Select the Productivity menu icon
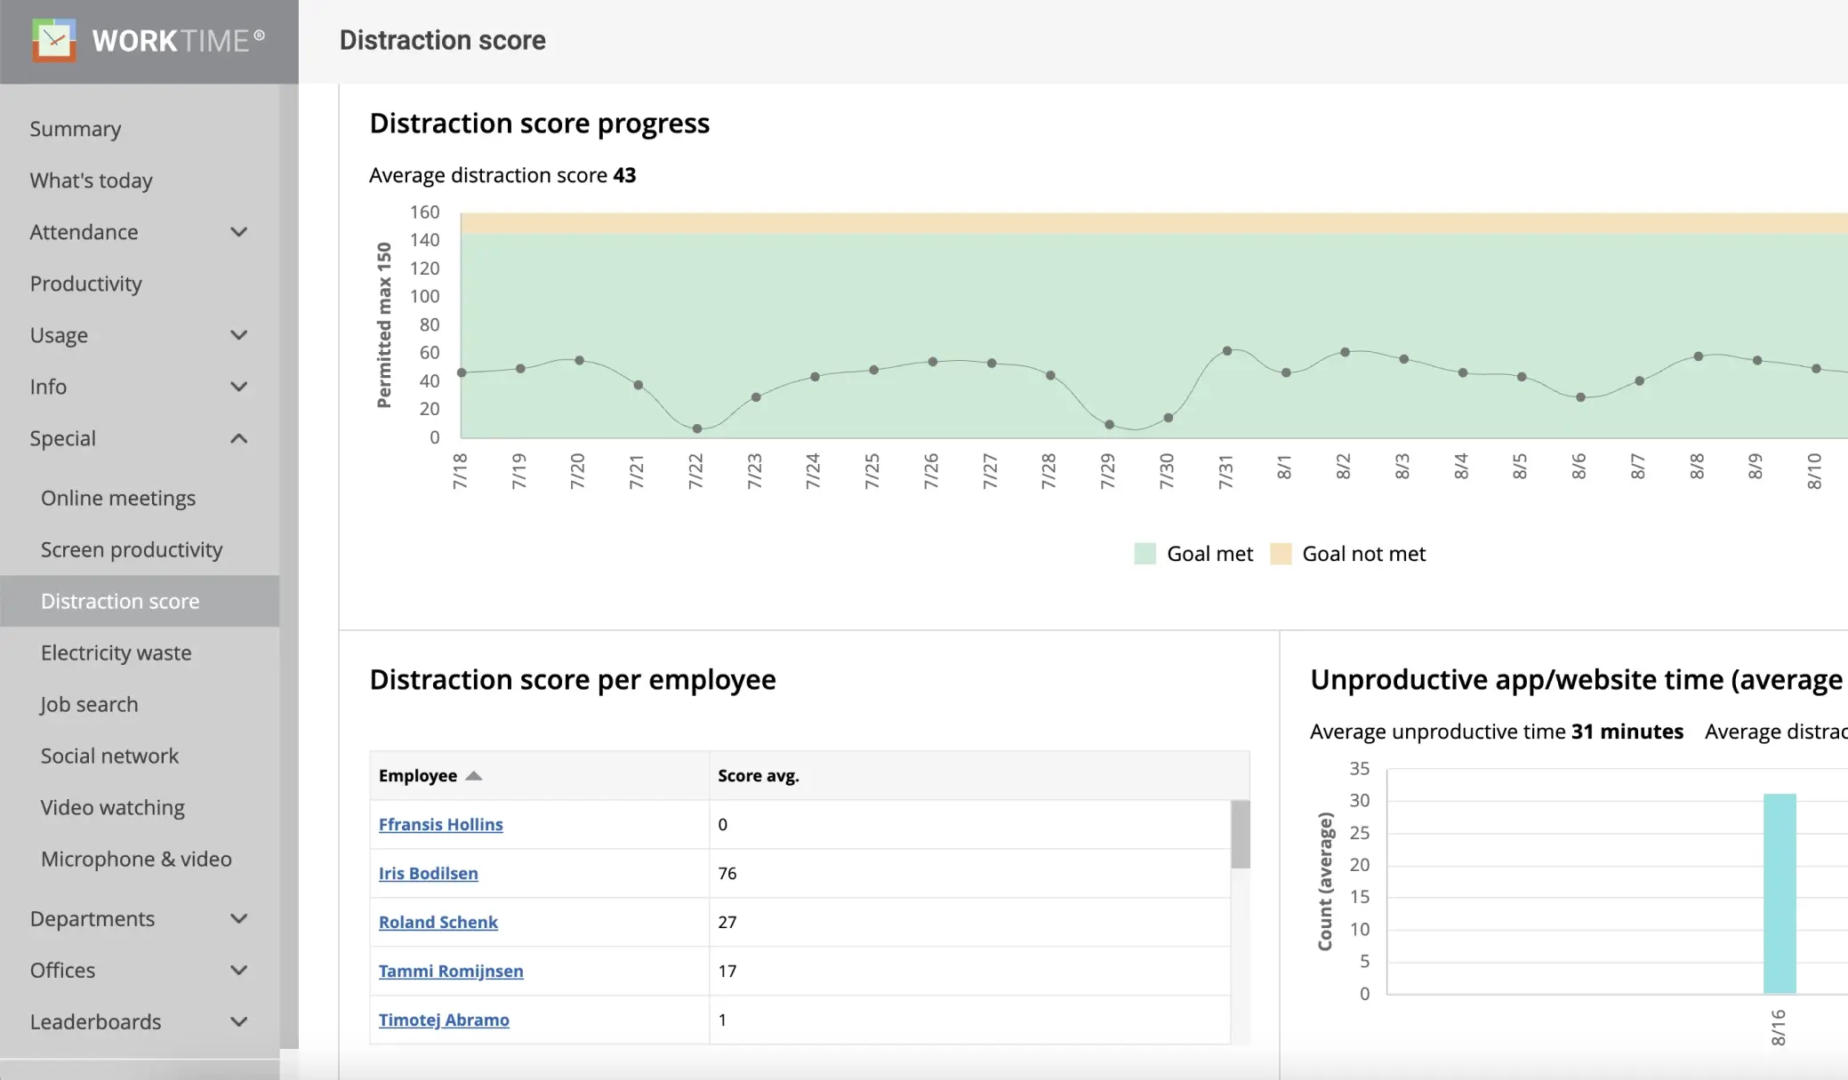The image size is (1848, 1080). point(86,283)
